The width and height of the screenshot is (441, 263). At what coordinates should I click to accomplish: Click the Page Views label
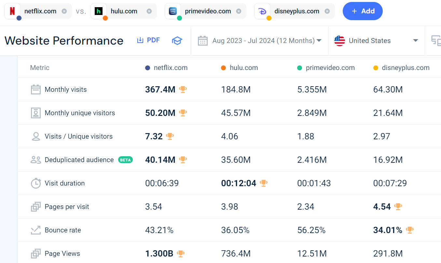click(x=62, y=254)
